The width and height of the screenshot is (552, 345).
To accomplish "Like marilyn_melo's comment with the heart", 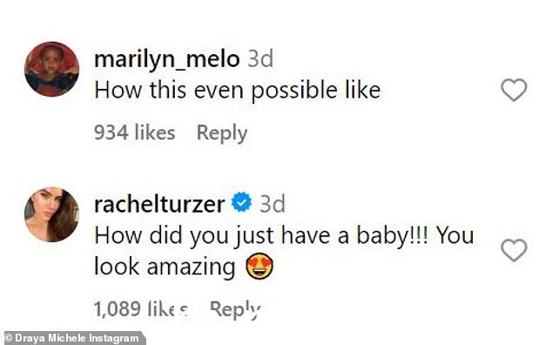I will [514, 90].
